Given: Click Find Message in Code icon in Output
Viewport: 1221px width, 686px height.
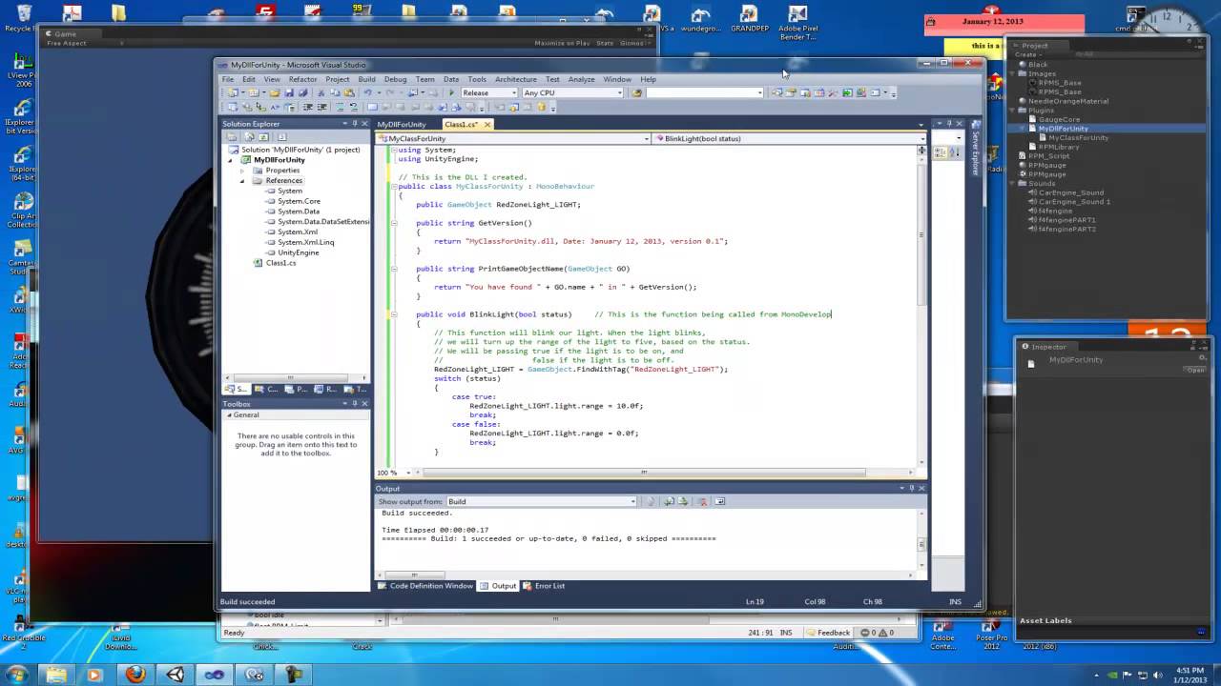Looking at the screenshot, I should 651,501.
